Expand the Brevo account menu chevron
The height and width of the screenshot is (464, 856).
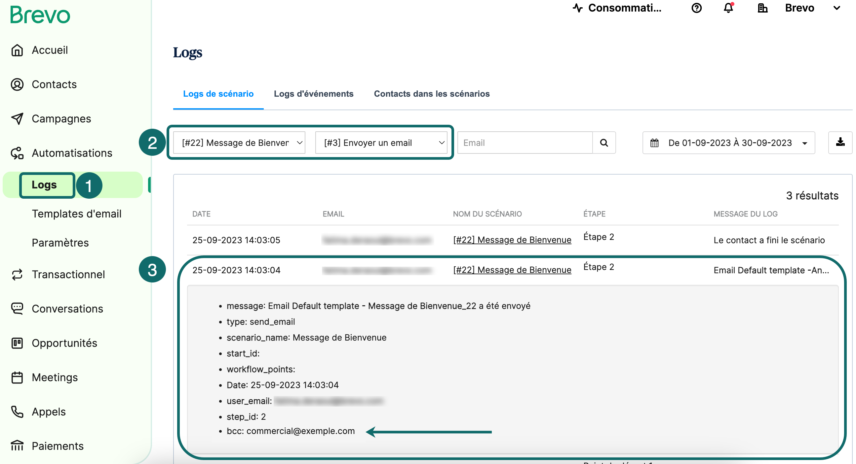coord(837,8)
